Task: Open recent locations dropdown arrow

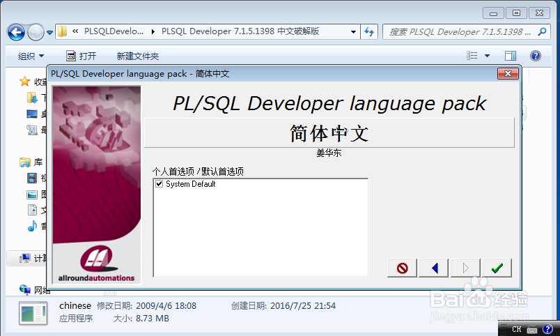Action: 50,33
